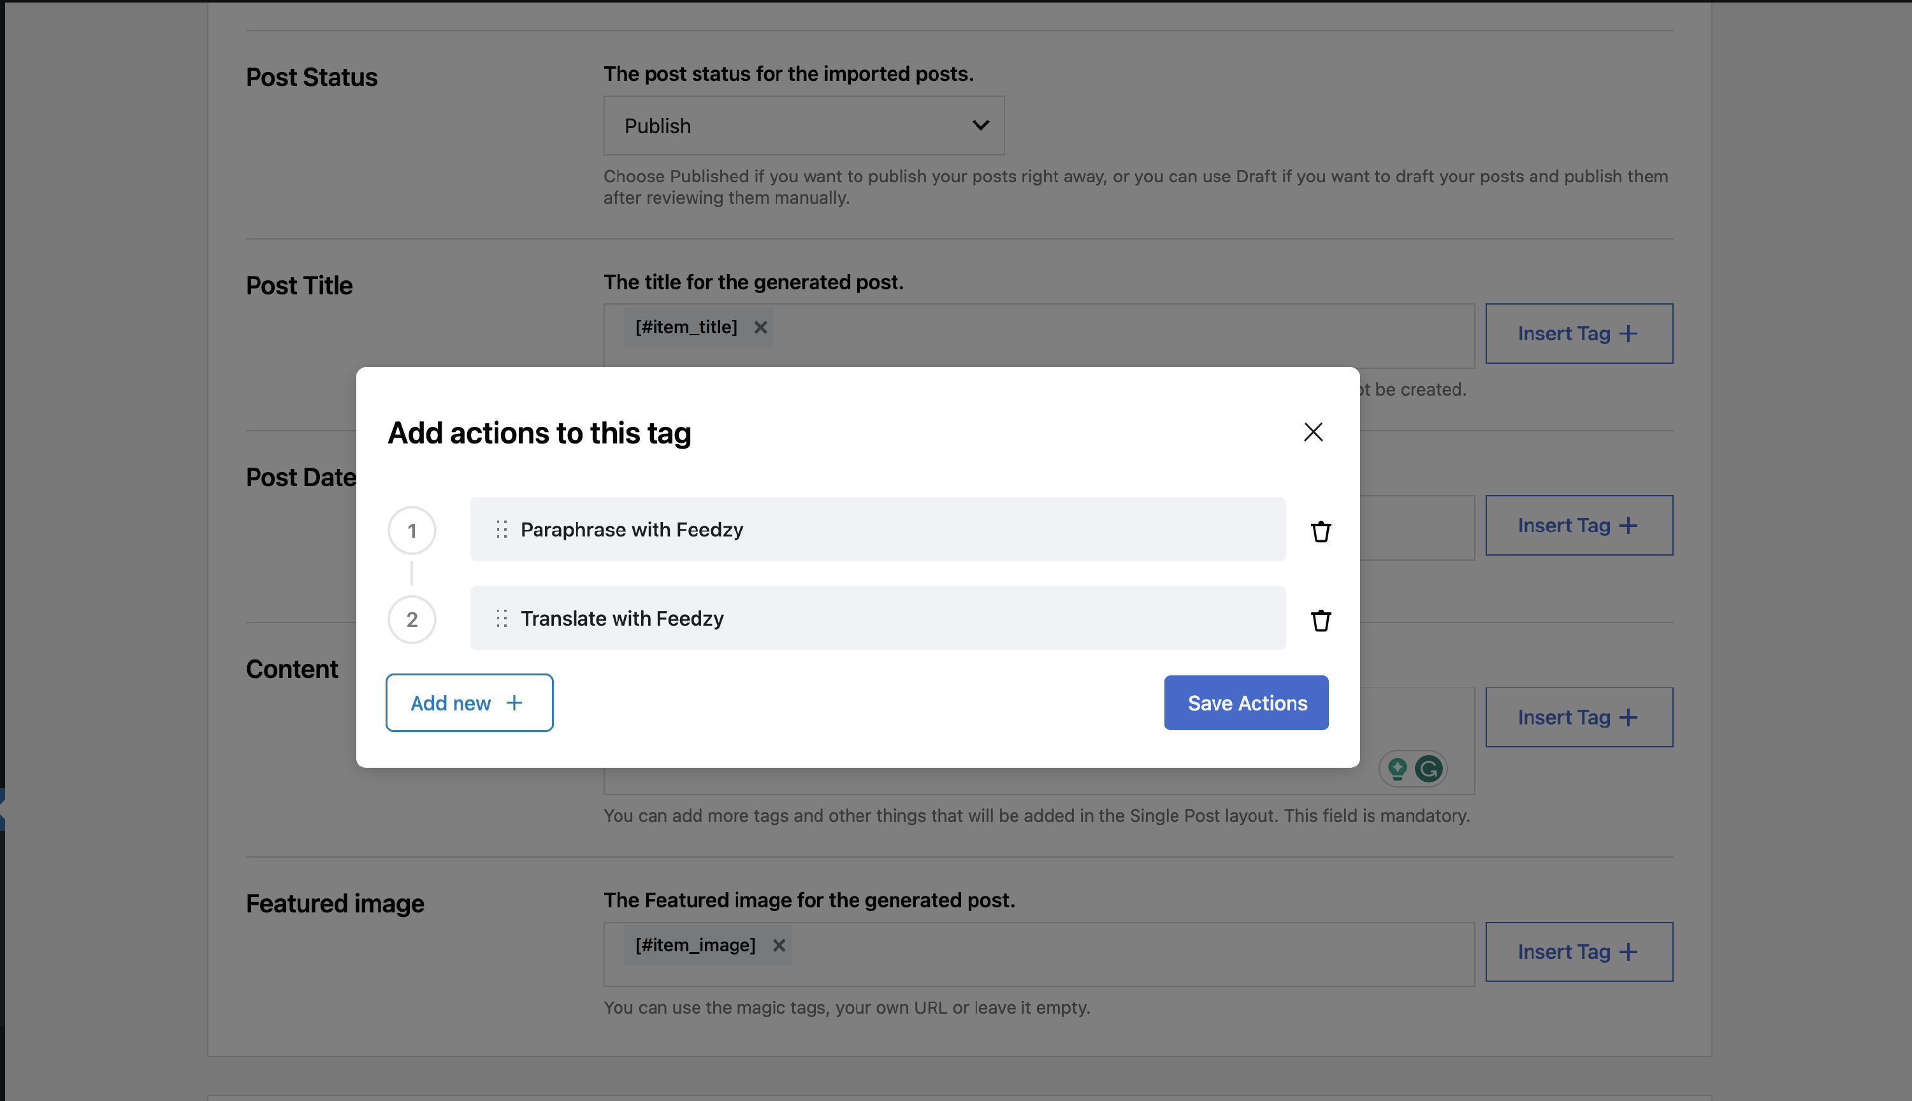Click Add new action button
Viewport: 1912px width, 1101px height.
469,703
